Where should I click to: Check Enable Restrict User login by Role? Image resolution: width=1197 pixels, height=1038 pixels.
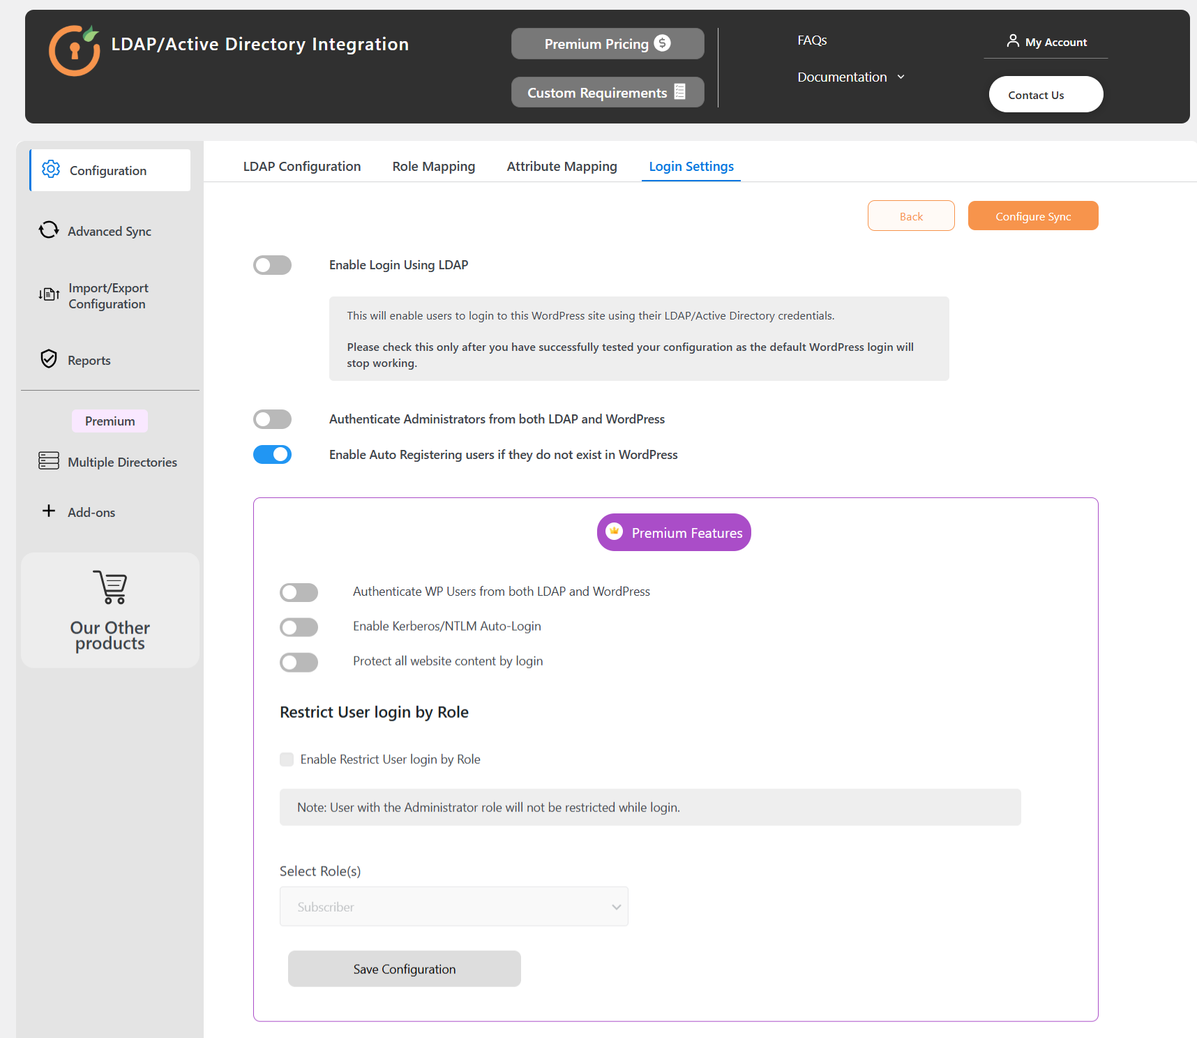(x=287, y=760)
